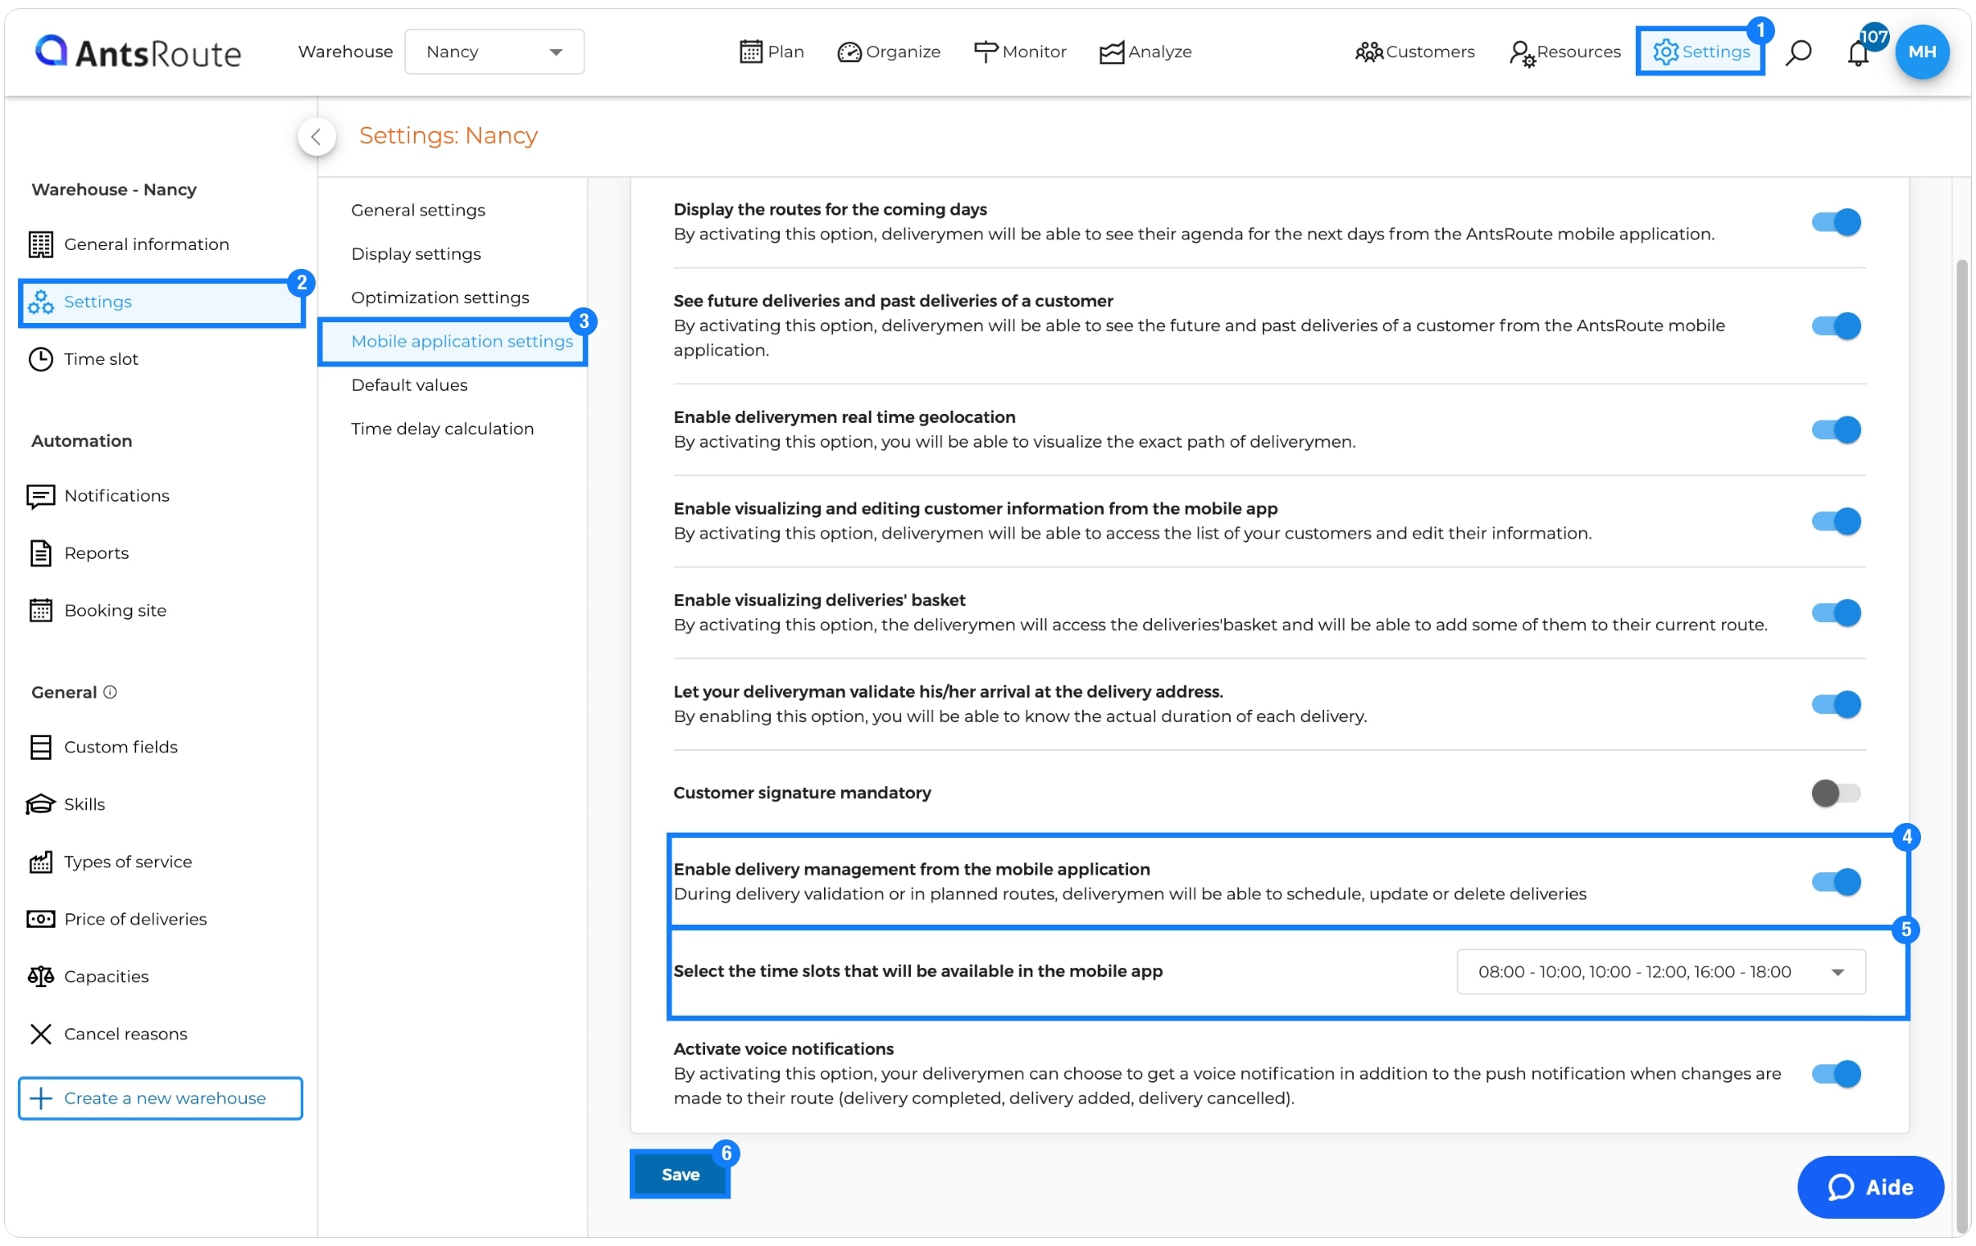The height and width of the screenshot is (1246, 1976).
Task: Open the Customers people icon
Action: coord(1368,52)
